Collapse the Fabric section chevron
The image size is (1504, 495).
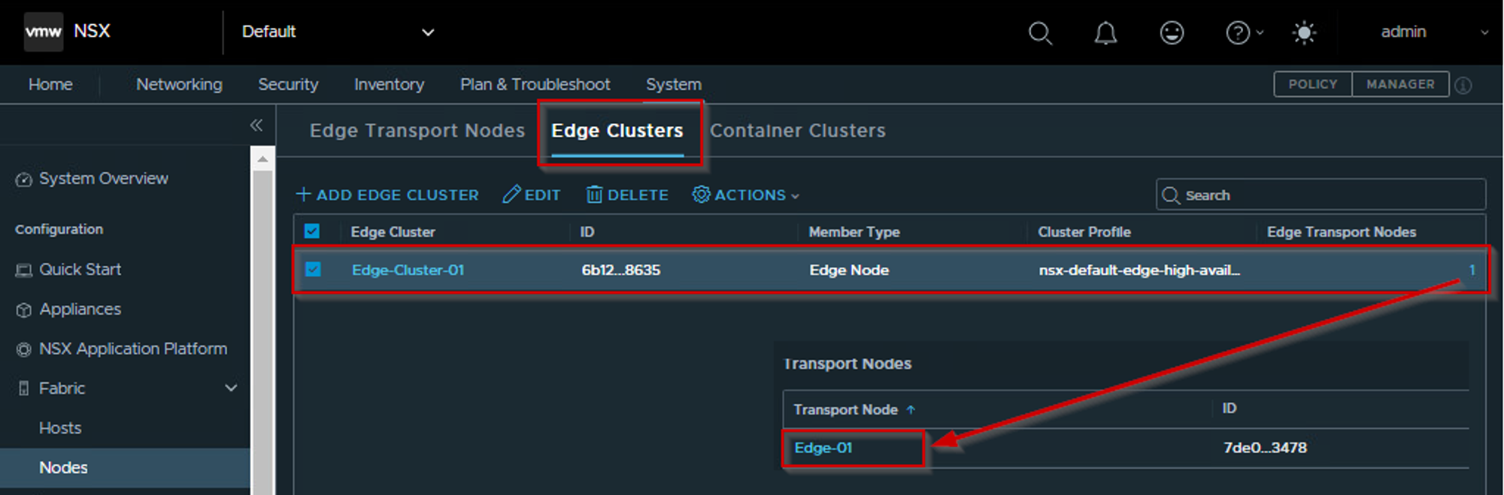[231, 388]
